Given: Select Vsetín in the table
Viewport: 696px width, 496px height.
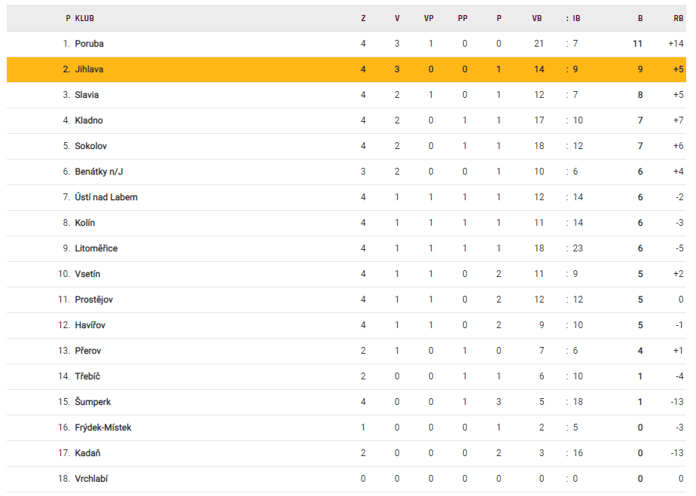Looking at the screenshot, I should click(x=87, y=274).
